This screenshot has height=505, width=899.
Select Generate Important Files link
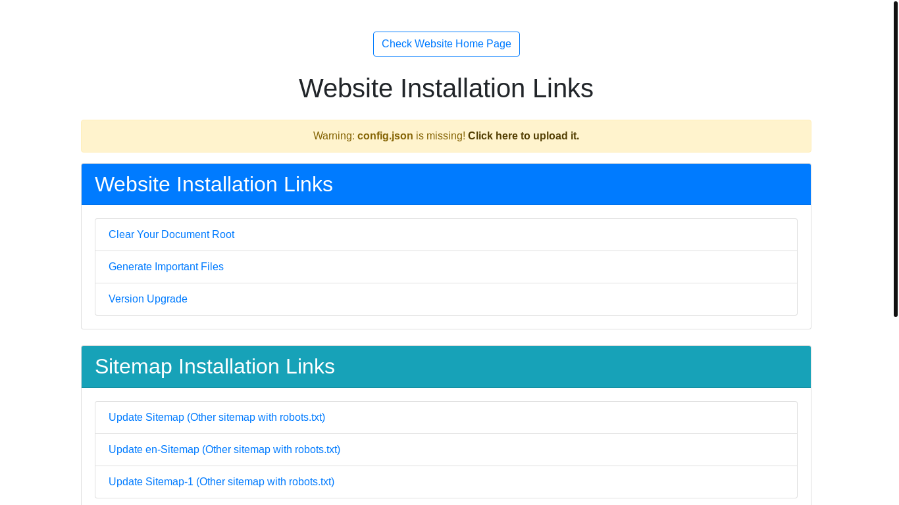point(166,267)
